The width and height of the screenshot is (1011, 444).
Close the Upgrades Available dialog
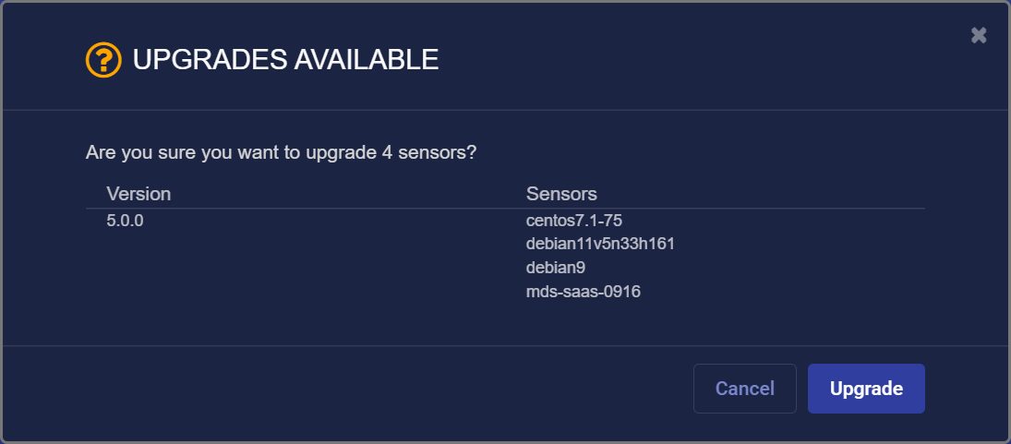tap(979, 35)
